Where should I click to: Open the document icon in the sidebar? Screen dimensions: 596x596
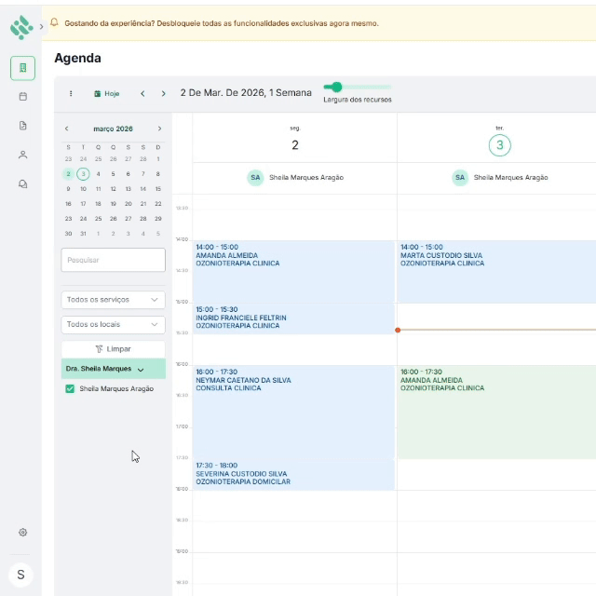pos(22,126)
